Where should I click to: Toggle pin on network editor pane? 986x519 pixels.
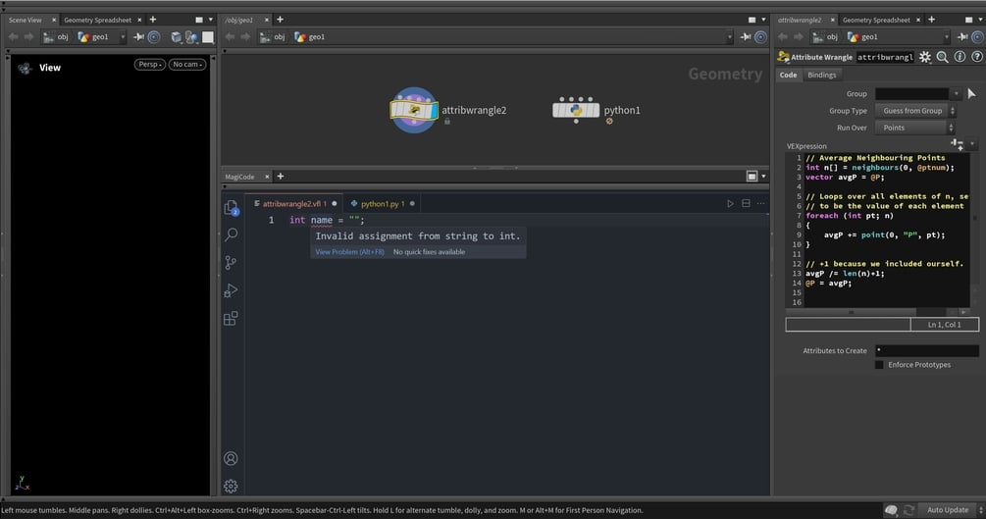pos(746,37)
